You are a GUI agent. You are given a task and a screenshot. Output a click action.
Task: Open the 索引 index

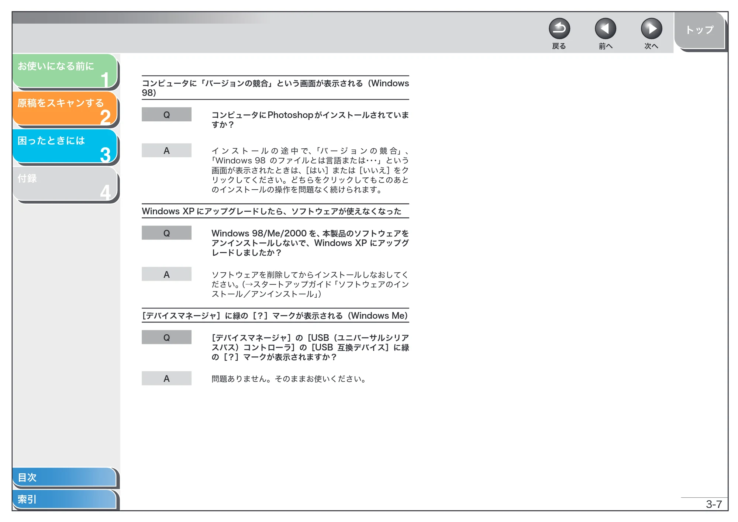[x=64, y=499]
